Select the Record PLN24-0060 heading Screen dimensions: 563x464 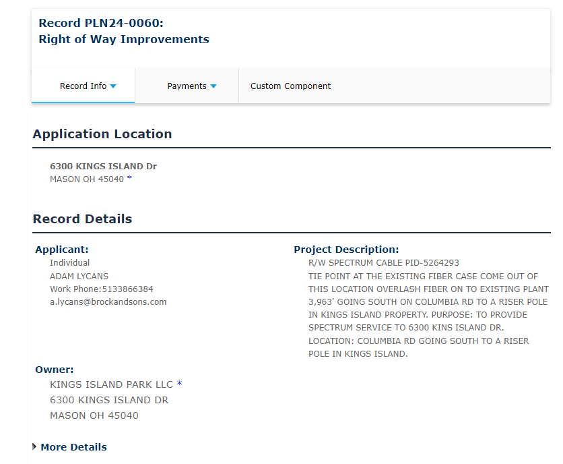[101, 23]
